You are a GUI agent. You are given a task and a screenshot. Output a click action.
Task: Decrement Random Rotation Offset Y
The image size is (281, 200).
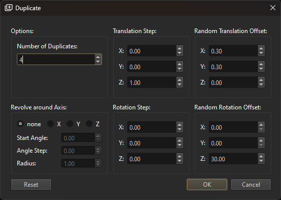pos(261,145)
